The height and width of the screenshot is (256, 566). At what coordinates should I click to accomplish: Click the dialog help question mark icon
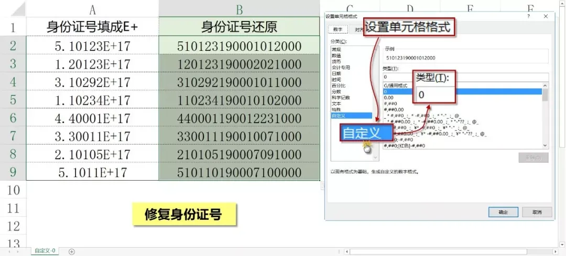point(528,16)
